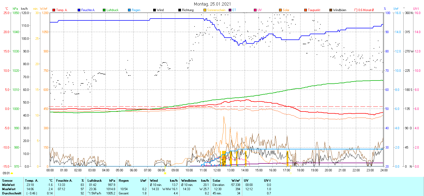424x196 pixels.
Task: Click the 24:00 time axis label
Action: coord(384,170)
